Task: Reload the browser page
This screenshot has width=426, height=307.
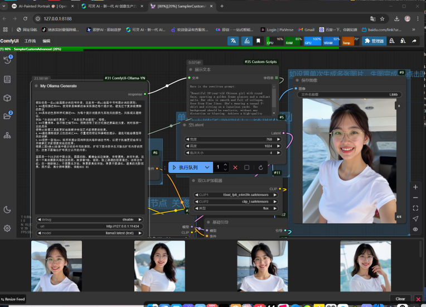Action: point(25,18)
